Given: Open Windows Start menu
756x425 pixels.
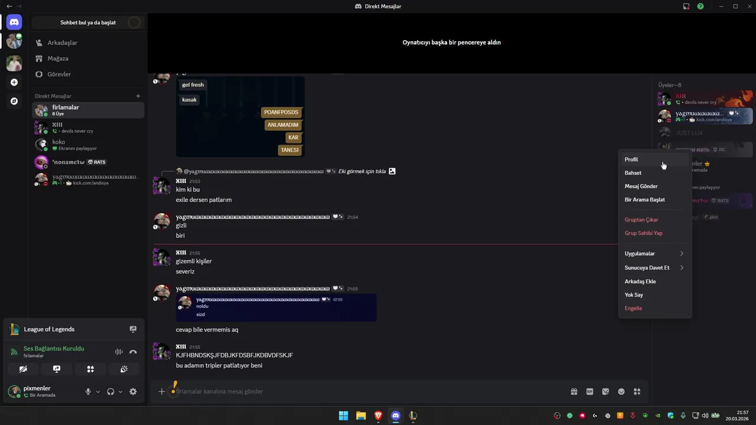Looking at the screenshot, I should 343,416.
